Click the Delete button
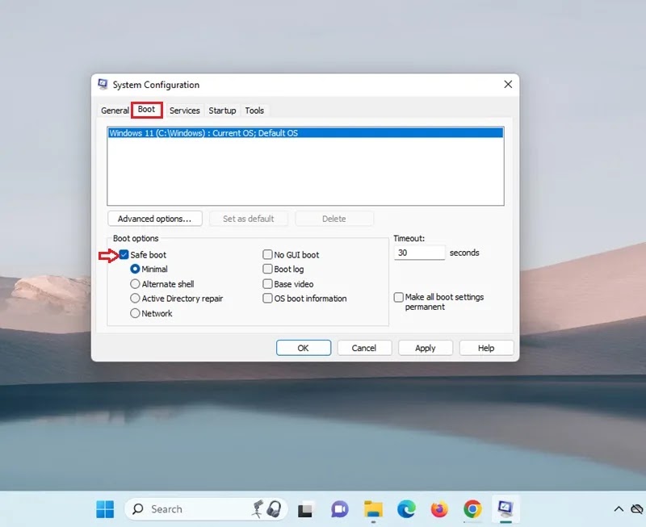Image resolution: width=646 pixels, height=527 pixels. (334, 219)
